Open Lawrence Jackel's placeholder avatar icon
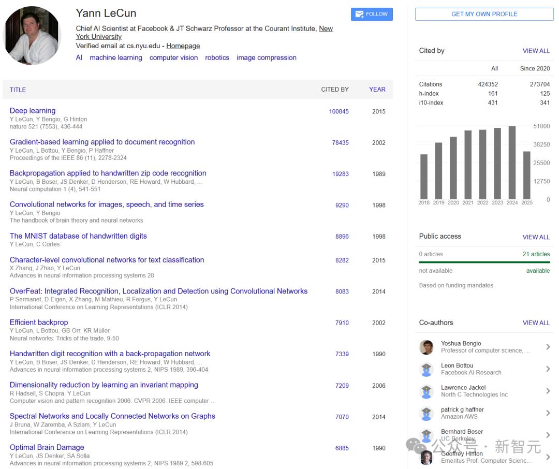 point(426,391)
